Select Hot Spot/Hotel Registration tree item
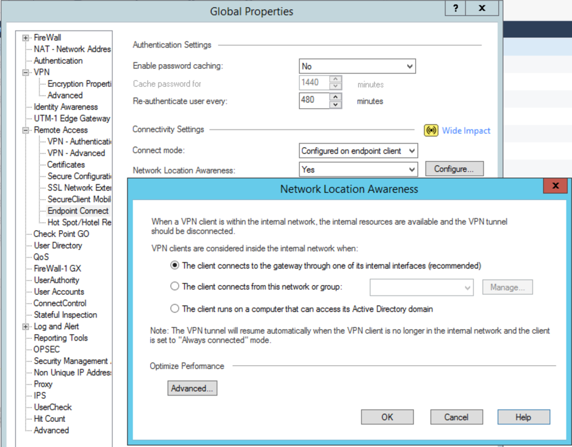 [x=79, y=223]
